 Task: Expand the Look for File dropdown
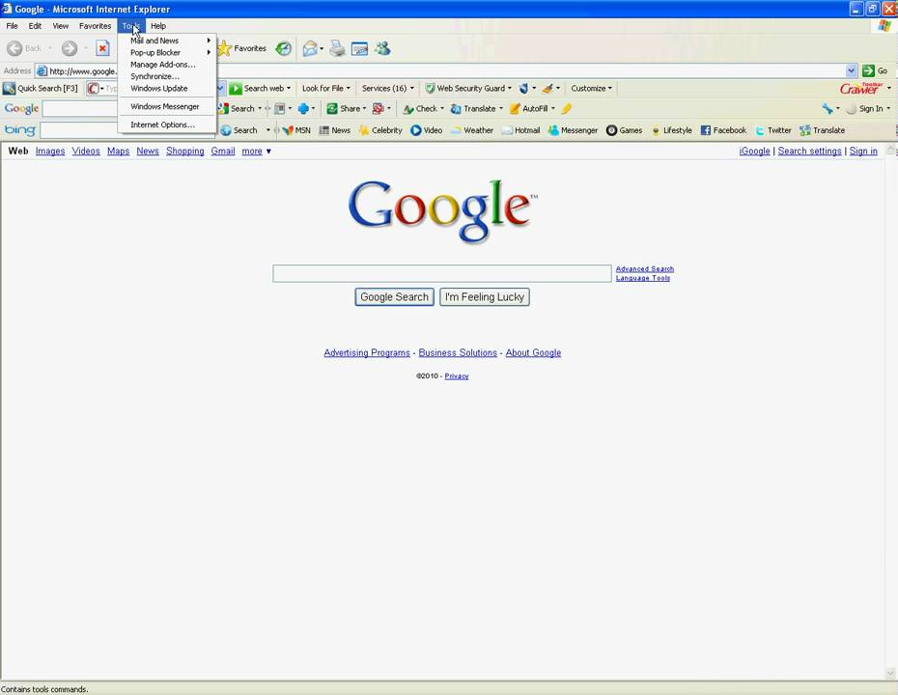click(325, 88)
